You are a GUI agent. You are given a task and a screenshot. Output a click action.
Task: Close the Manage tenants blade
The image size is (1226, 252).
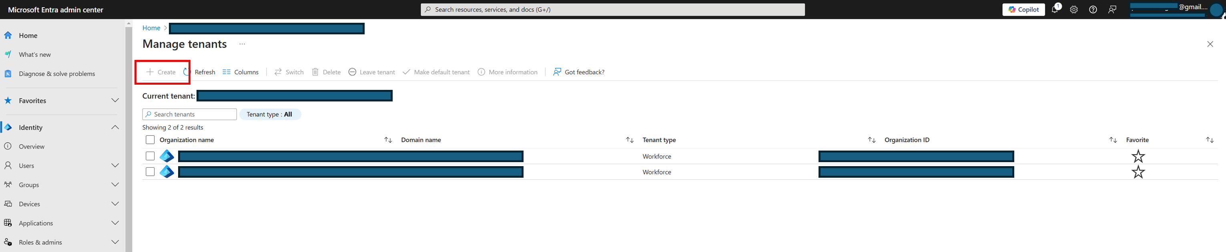point(1210,44)
